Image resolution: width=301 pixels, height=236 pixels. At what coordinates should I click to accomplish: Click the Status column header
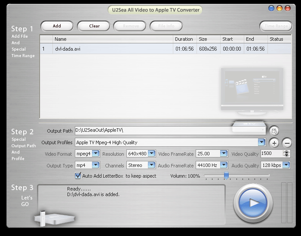coord(279,39)
